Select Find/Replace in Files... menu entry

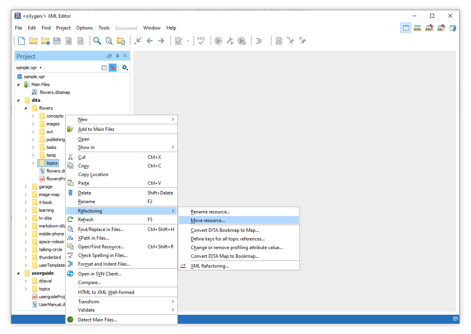(122, 229)
